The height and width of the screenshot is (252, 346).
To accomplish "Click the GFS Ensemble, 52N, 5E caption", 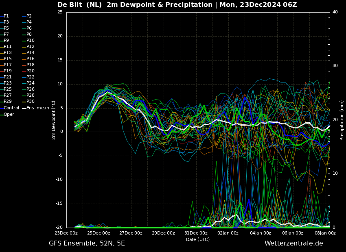I will tap(87, 243).
